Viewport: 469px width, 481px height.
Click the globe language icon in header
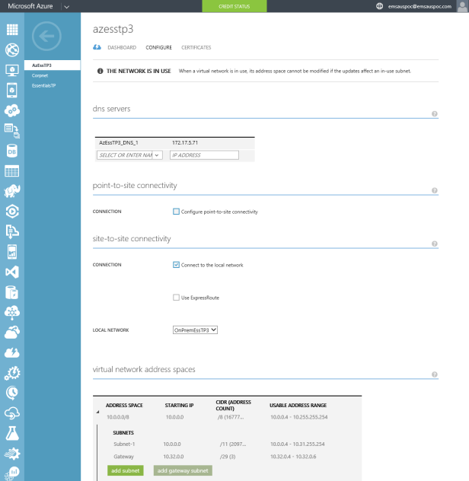[x=380, y=6]
